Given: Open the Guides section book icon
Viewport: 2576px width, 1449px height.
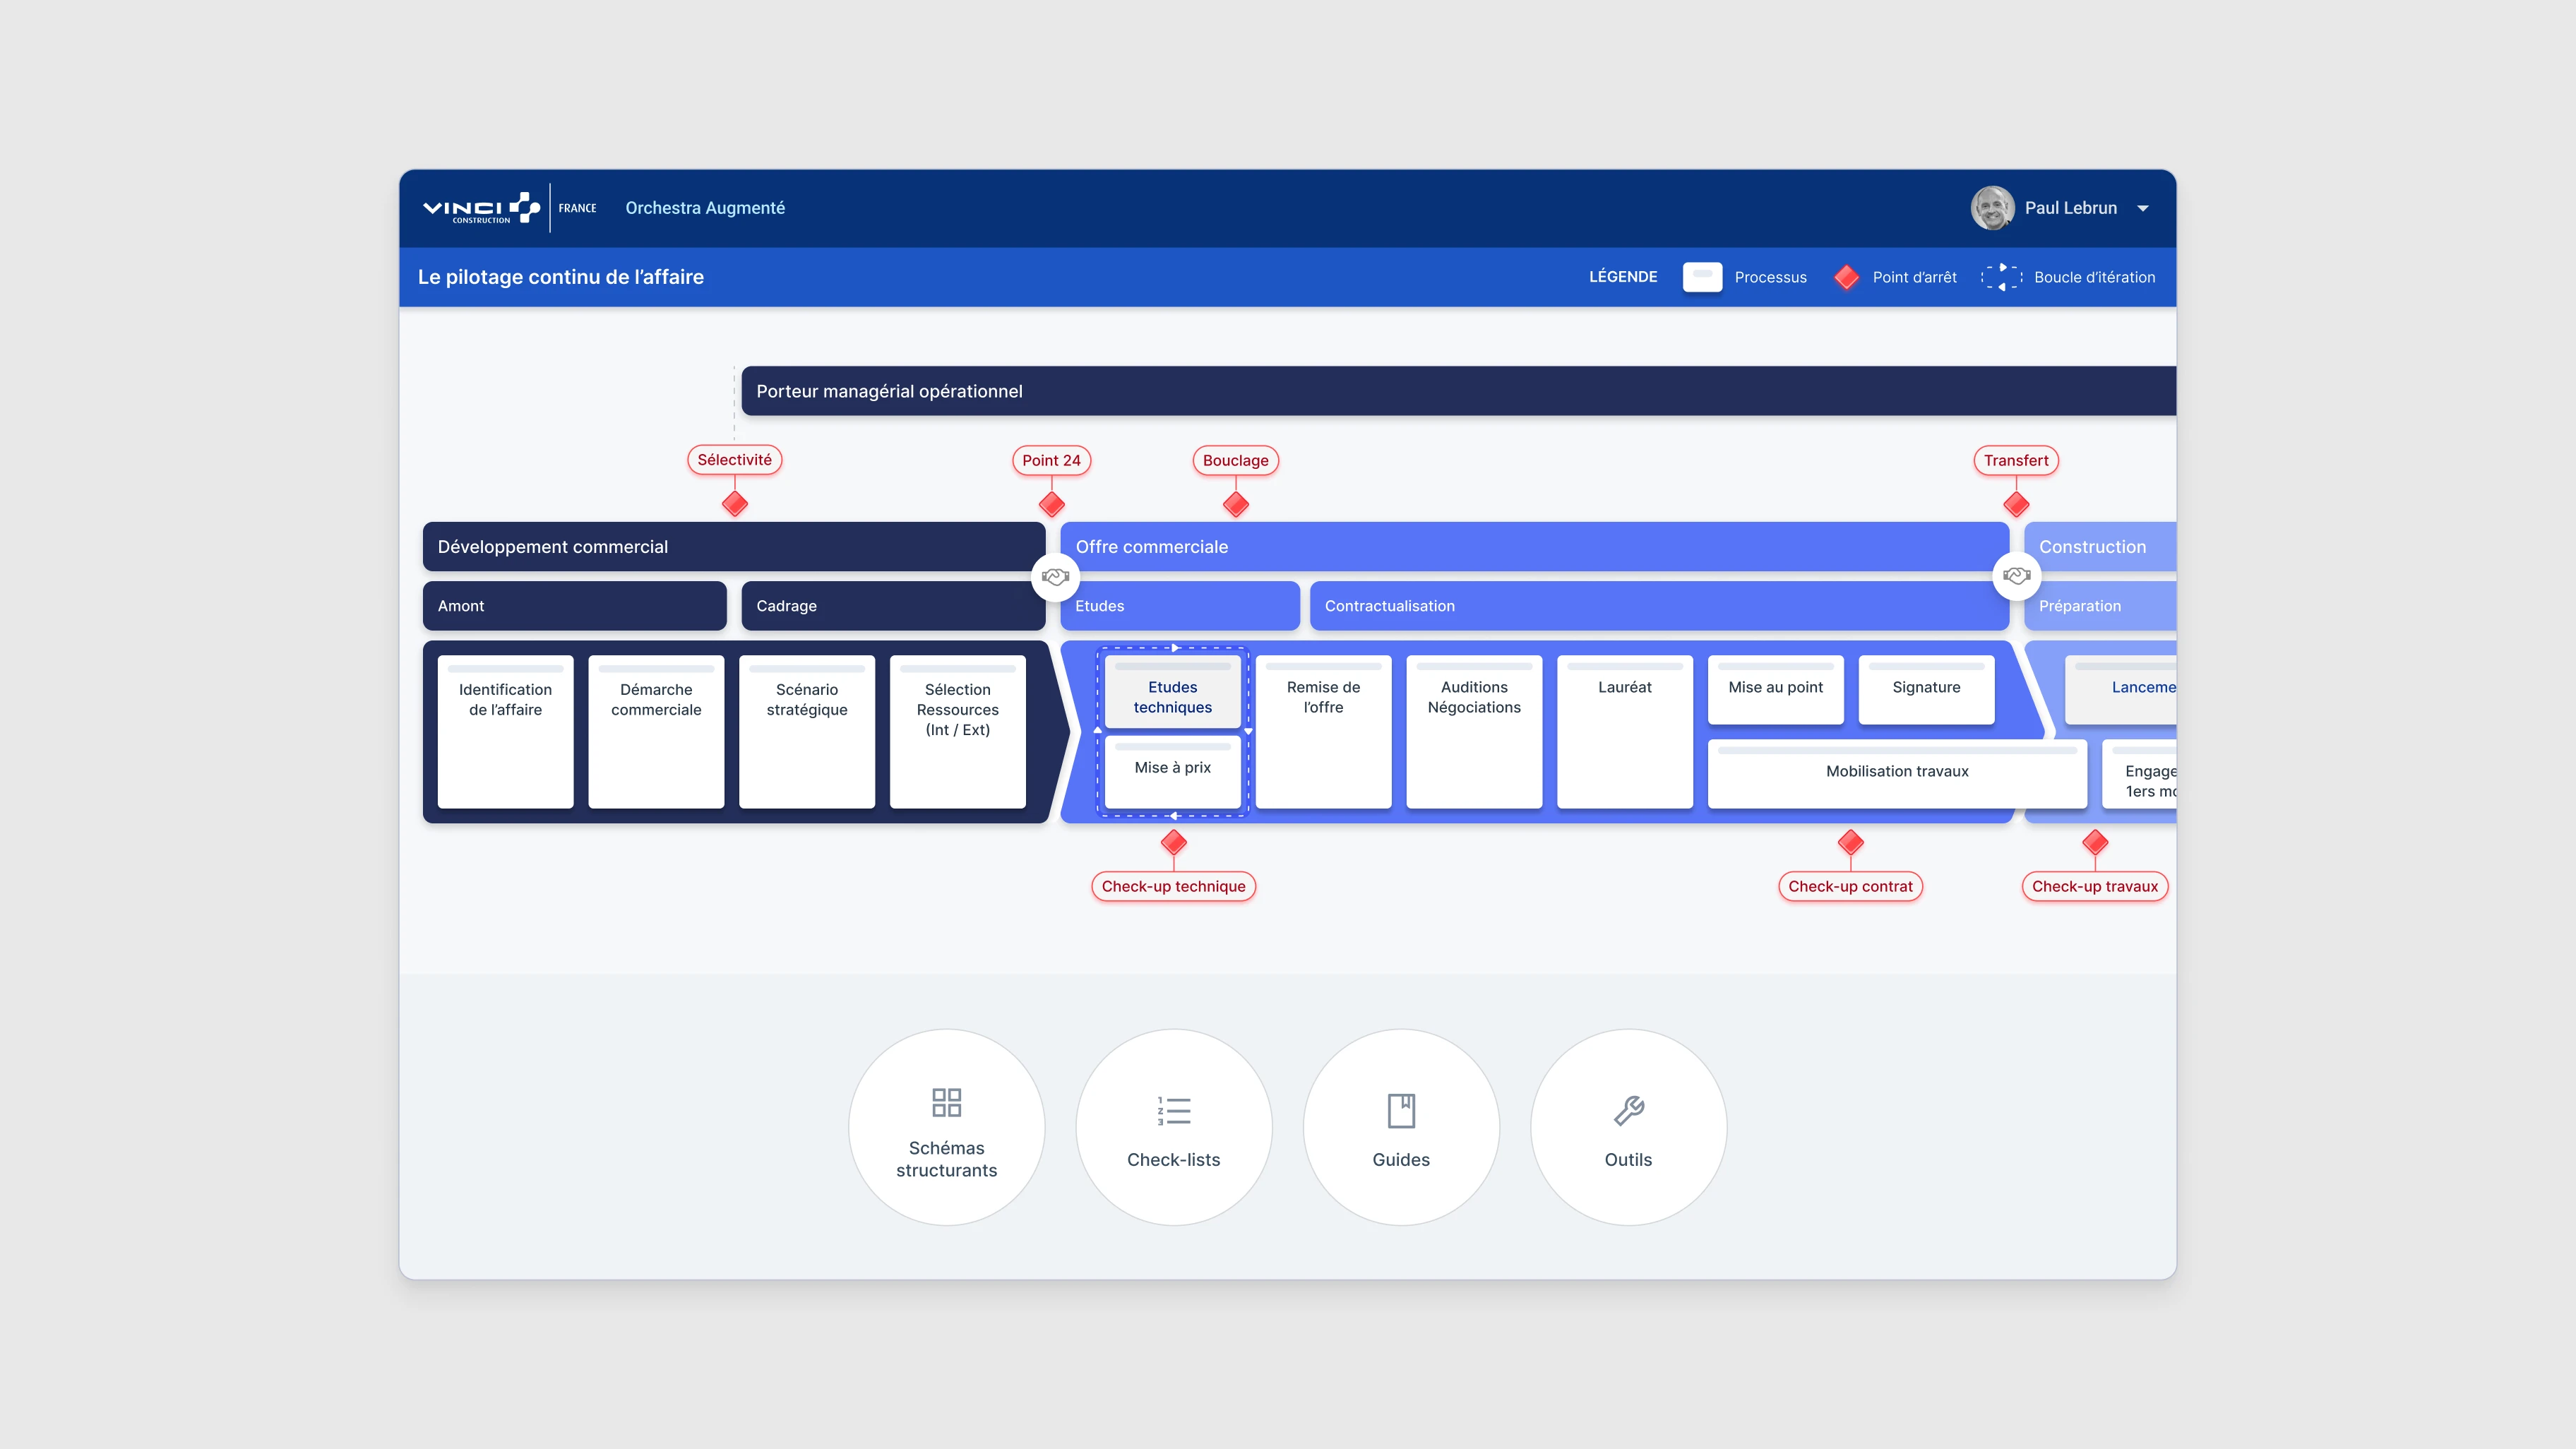Looking at the screenshot, I should [1401, 1110].
